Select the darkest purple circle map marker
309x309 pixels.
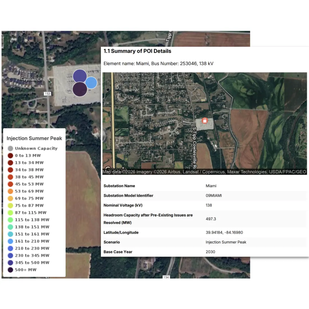(x=80, y=89)
